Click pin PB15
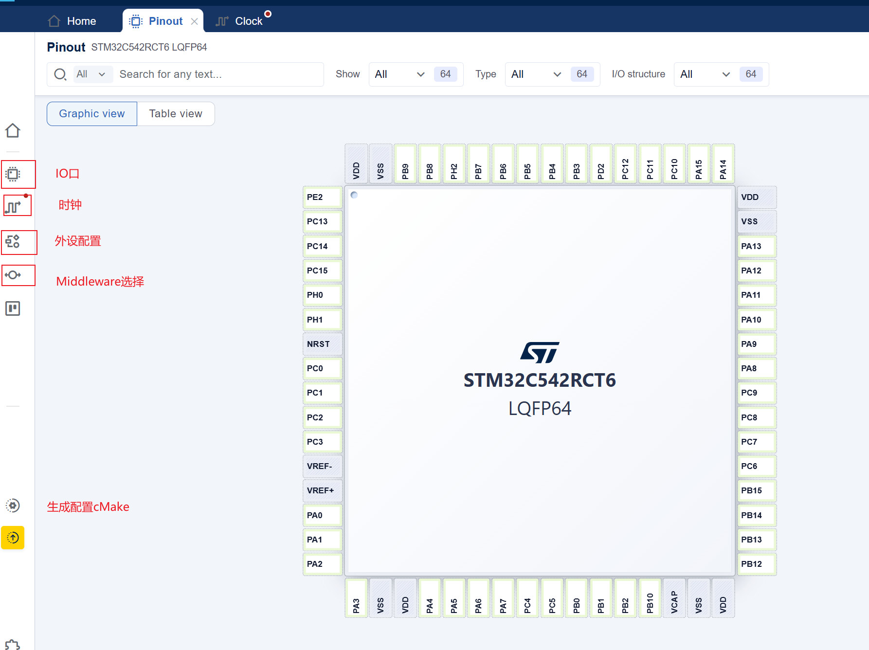Image resolution: width=869 pixels, height=650 pixels. point(757,490)
